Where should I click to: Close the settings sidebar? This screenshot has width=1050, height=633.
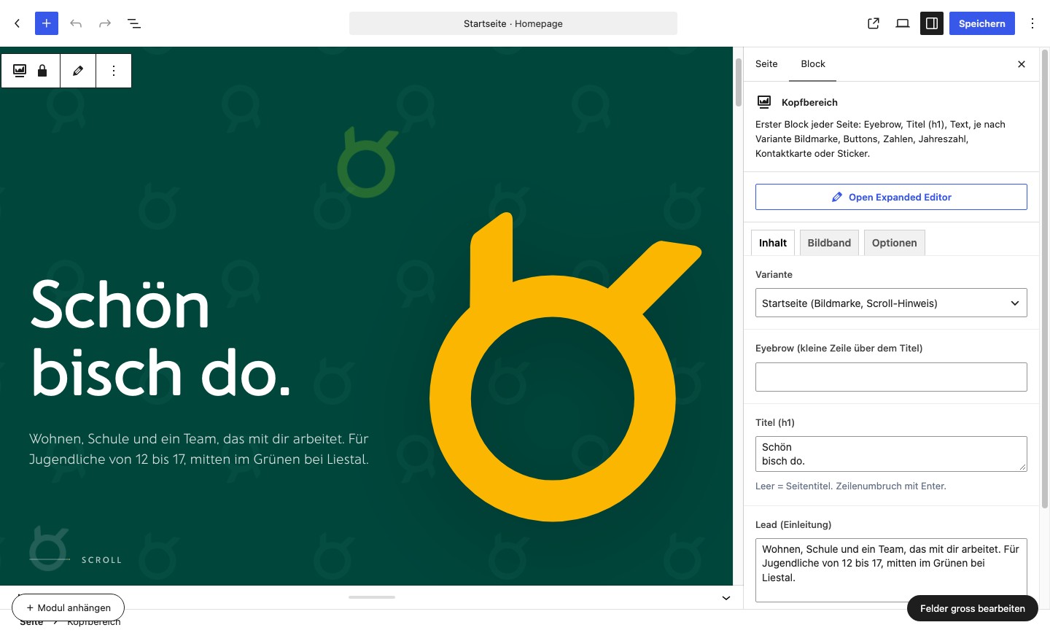click(x=1022, y=64)
